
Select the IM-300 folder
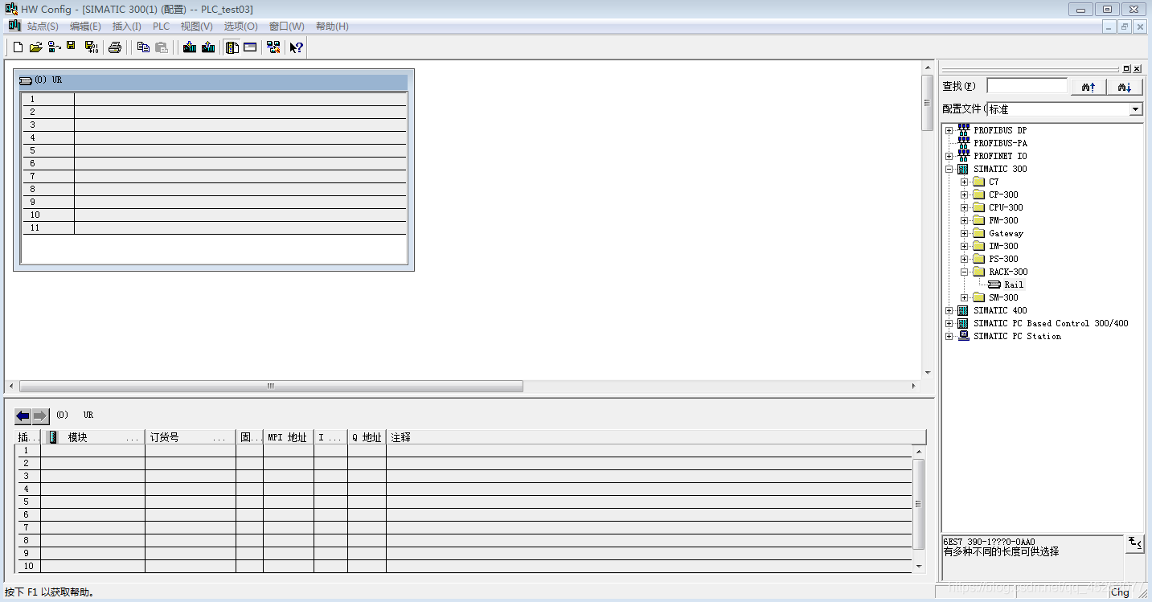point(1003,246)
